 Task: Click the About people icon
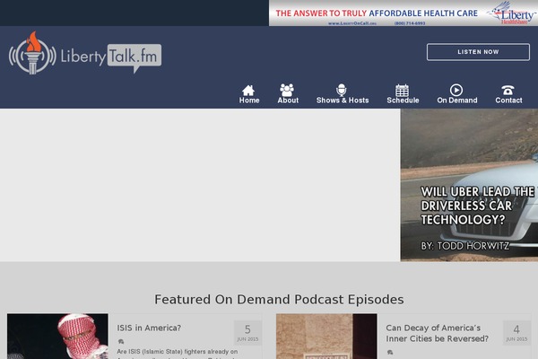tap(287, 90)
